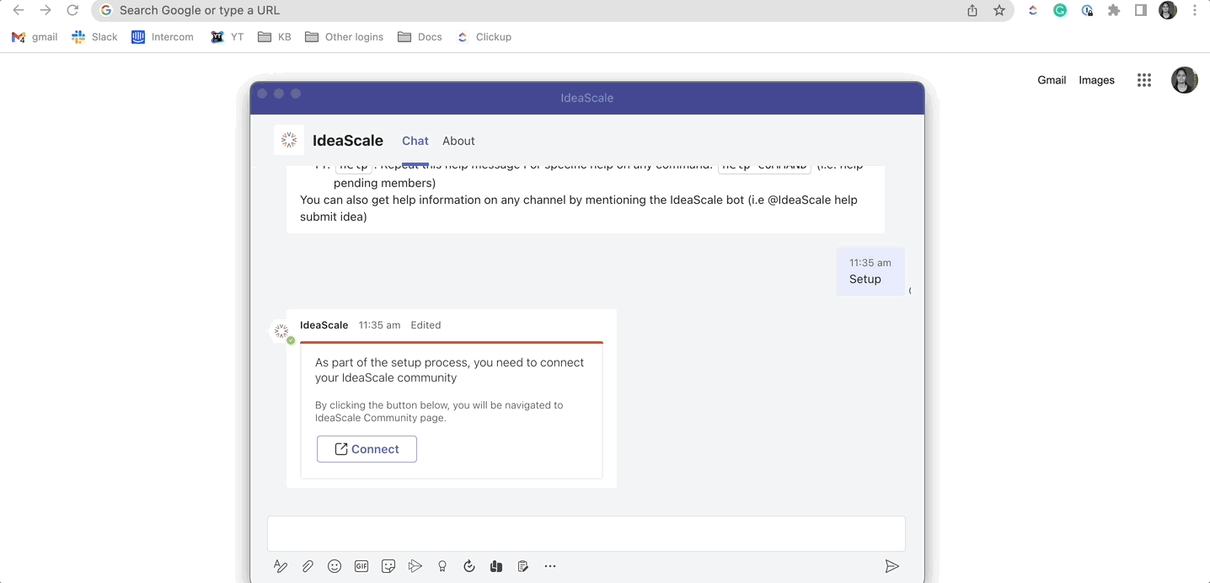Open the YT bookmark
The width and height of the screenshot is (1210, 583).
[227, 37]
